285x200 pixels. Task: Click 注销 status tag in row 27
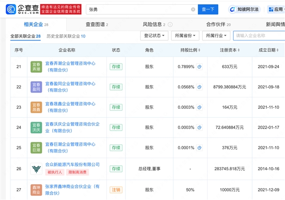tap(116, 190)
